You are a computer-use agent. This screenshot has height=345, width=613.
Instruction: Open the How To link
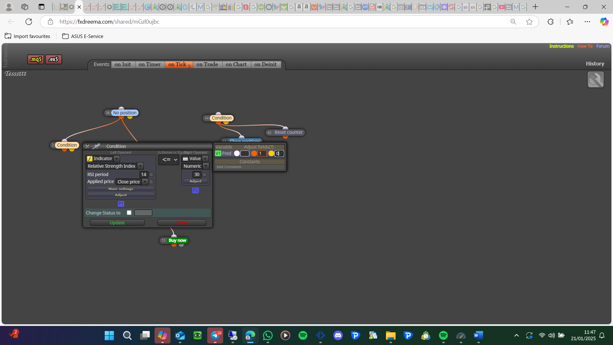pyautogui.click(x=585, y=46)
